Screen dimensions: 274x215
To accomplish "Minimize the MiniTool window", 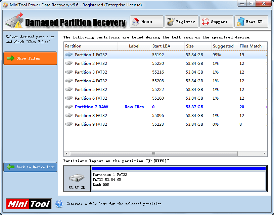I will pos(242,4).
